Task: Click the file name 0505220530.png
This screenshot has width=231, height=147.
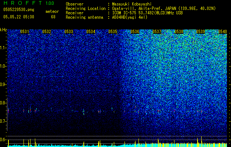Action: coord(19,10)
